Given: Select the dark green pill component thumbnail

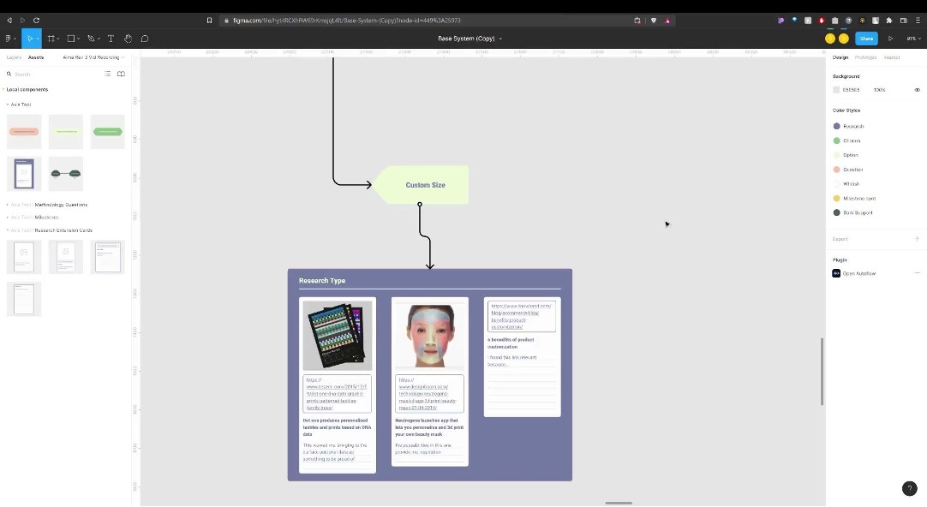Looking at the screenshot, I should [x=108, y=131].
